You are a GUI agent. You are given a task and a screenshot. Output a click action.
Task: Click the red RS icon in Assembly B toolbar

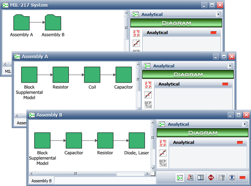coord(211,177)
